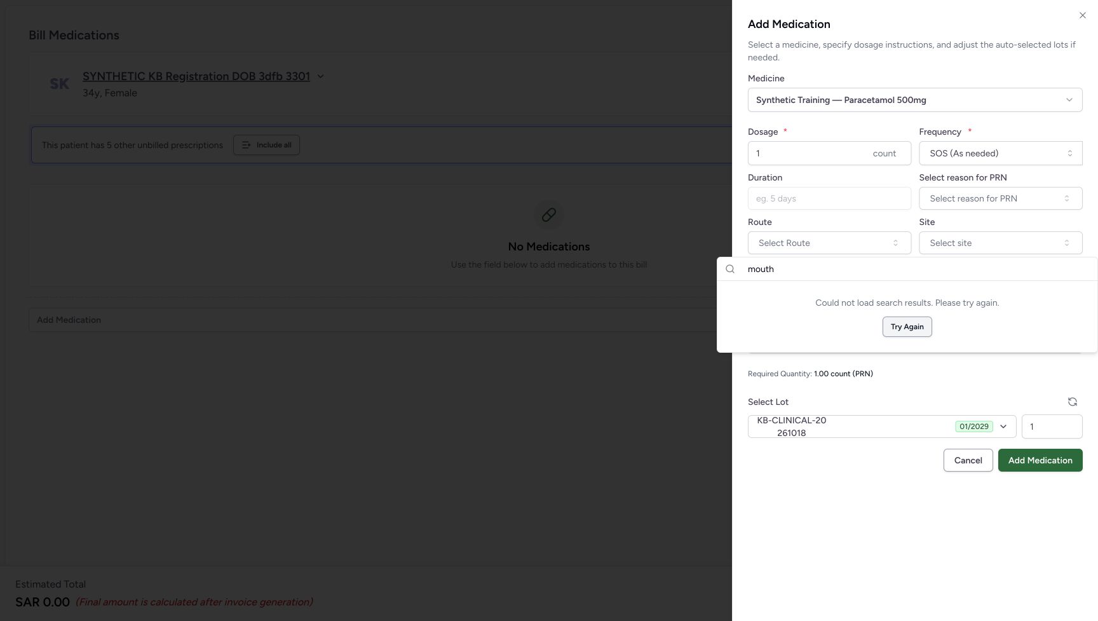The height and width of the screenshot is (621, 1098).
Task: Click the mouth search field
Action: [x=915, y=269]
